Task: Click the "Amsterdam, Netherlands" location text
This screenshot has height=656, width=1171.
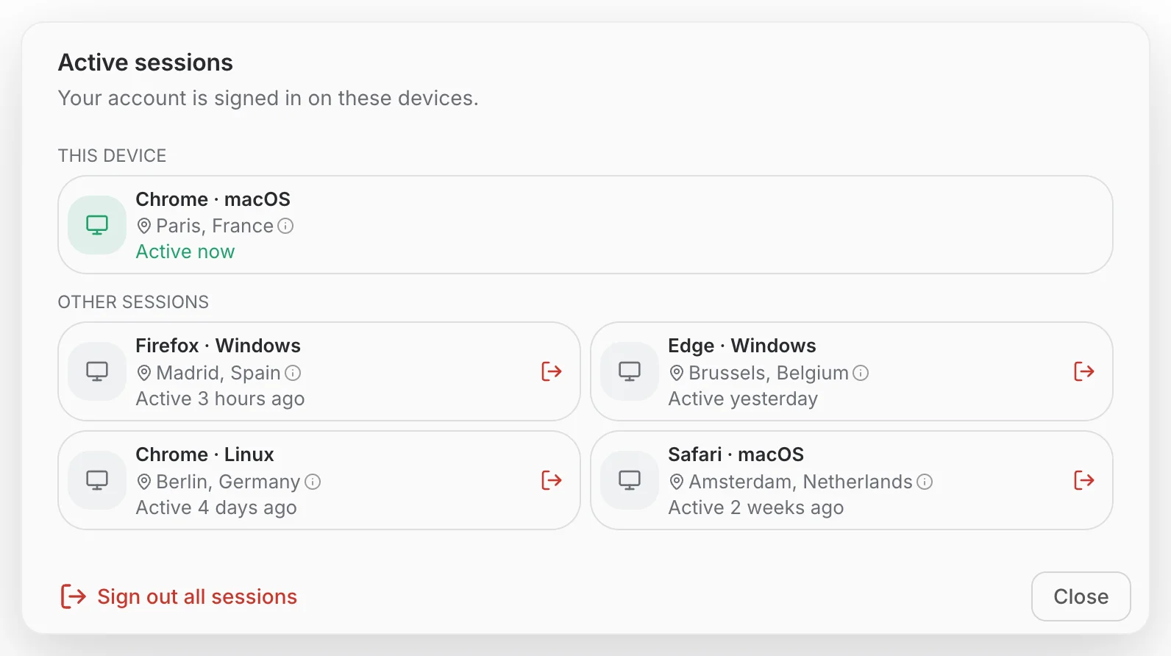Action: pos(800,482)
